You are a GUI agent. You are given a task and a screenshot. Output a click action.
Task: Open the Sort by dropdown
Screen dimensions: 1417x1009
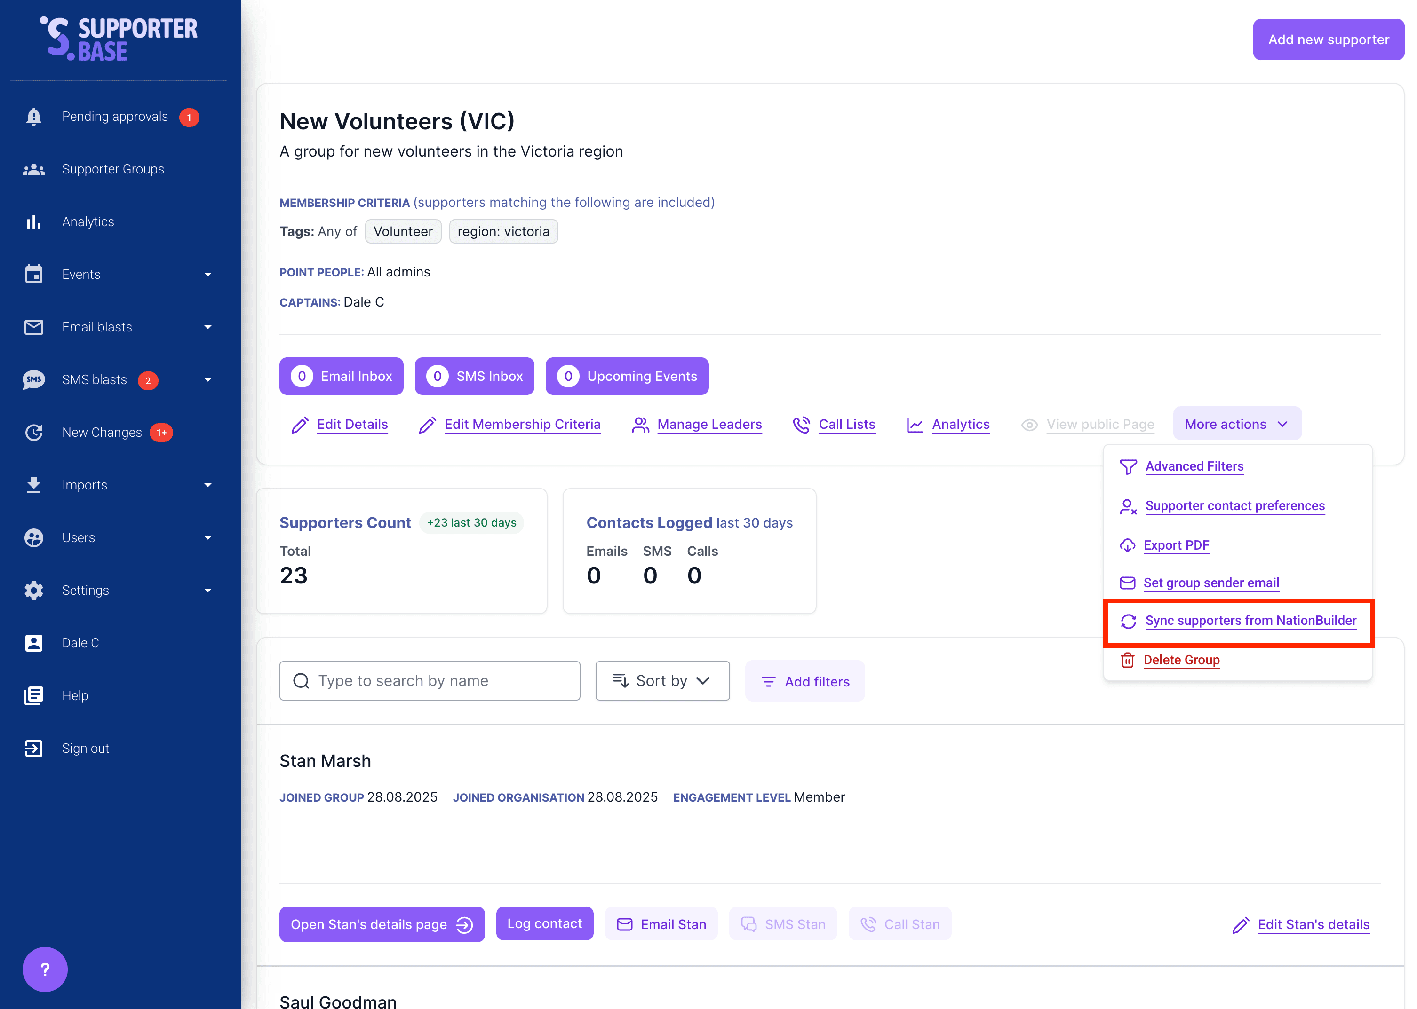click(662, 680)
